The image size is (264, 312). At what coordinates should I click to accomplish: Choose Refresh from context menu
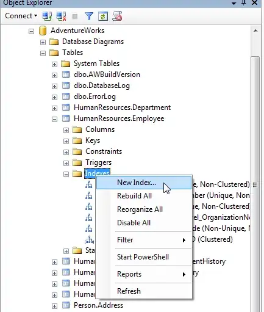[144, 291]
